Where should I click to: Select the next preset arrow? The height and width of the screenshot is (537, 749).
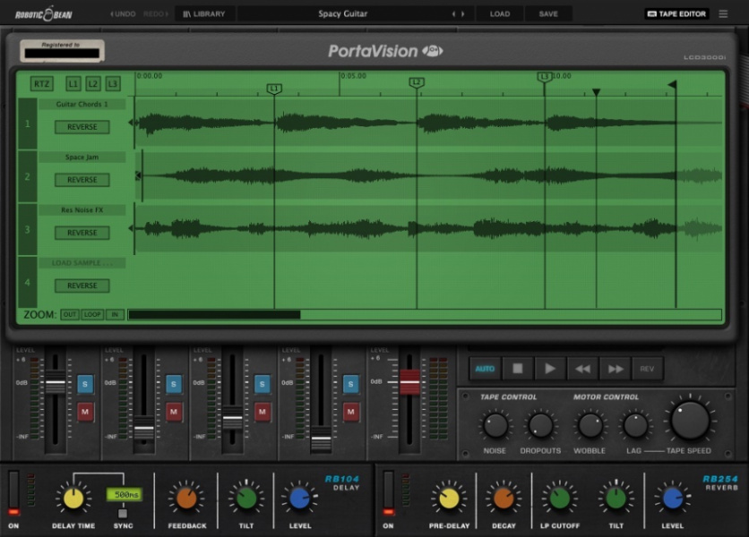point(463,14)
